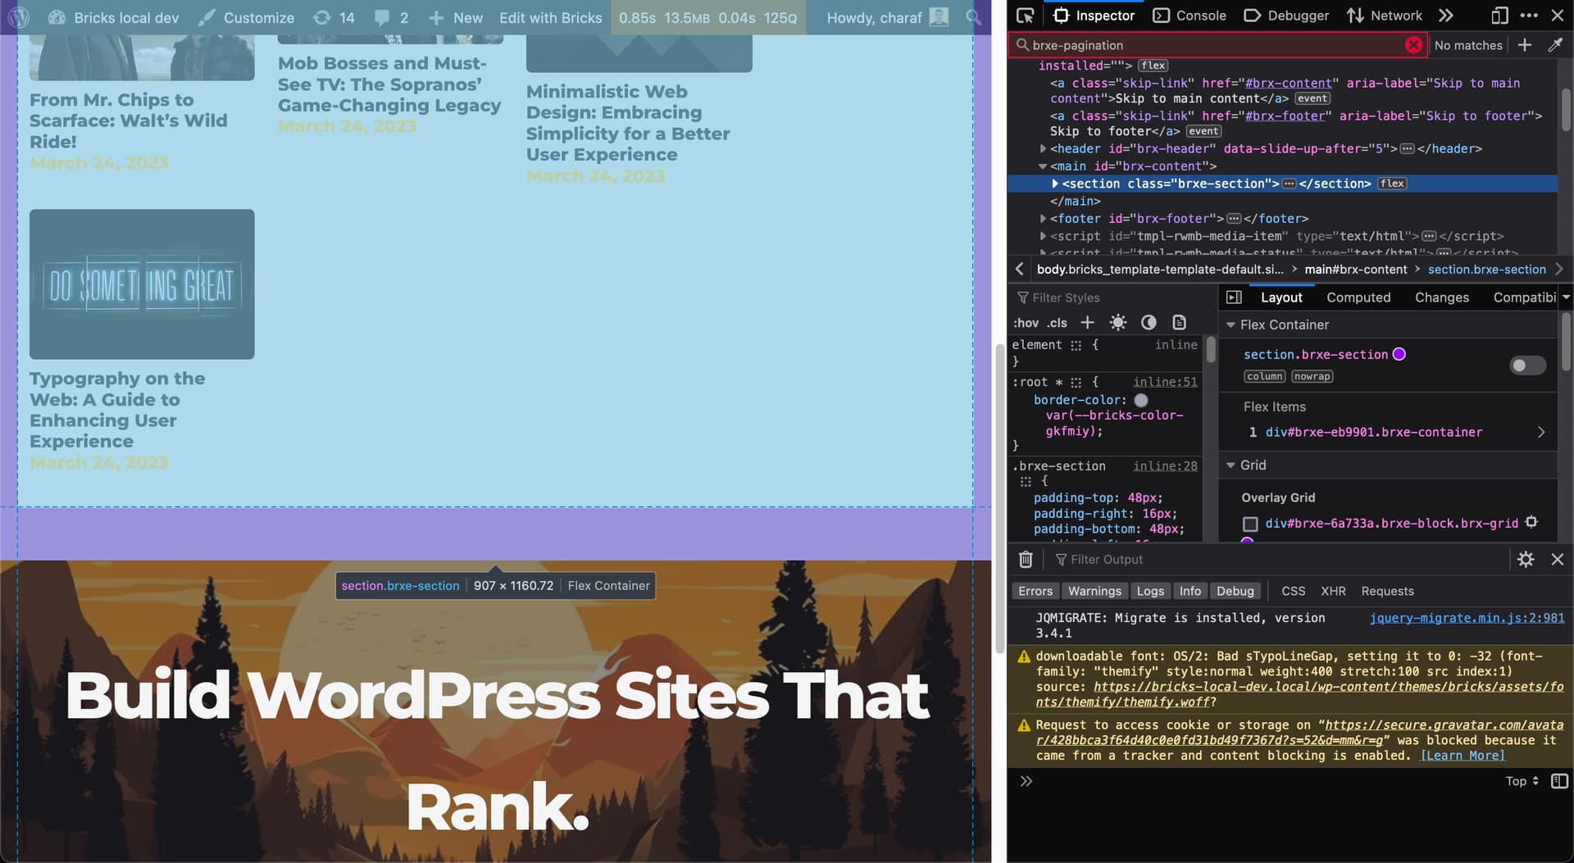The height and width of the screenshot is (863, 1574).
Task: Collapse the Flex Container section
Action: [x=1231, y=325]
